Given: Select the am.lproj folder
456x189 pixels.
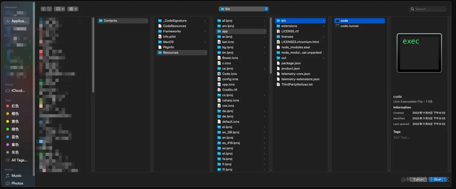Looking at the screenshot, I should pos(241,26).
